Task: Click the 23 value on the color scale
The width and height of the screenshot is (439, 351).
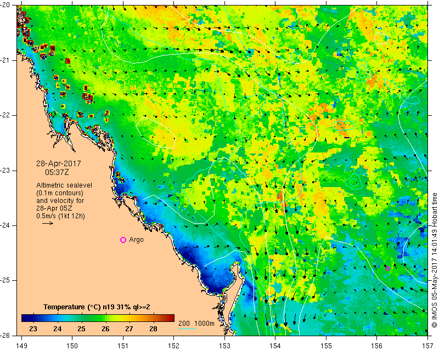Action: pyautogui.click(x=33, y=329)
